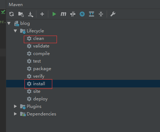Click the gear icon beside install

(29, 84)
